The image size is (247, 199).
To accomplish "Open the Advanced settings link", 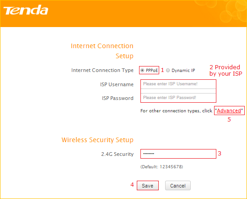I will (x=229, y=111).
